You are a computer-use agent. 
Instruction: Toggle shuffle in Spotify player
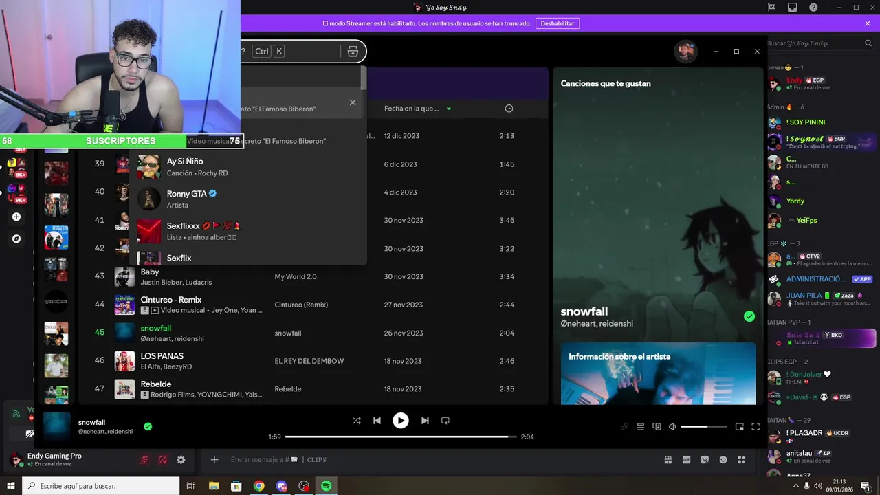tap(356, 421)
